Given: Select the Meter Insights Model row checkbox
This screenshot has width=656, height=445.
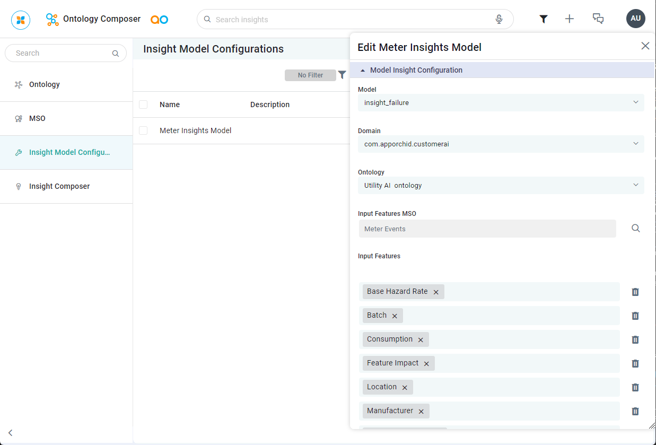Looking at the screenshot, I should (x=143, y=130).
